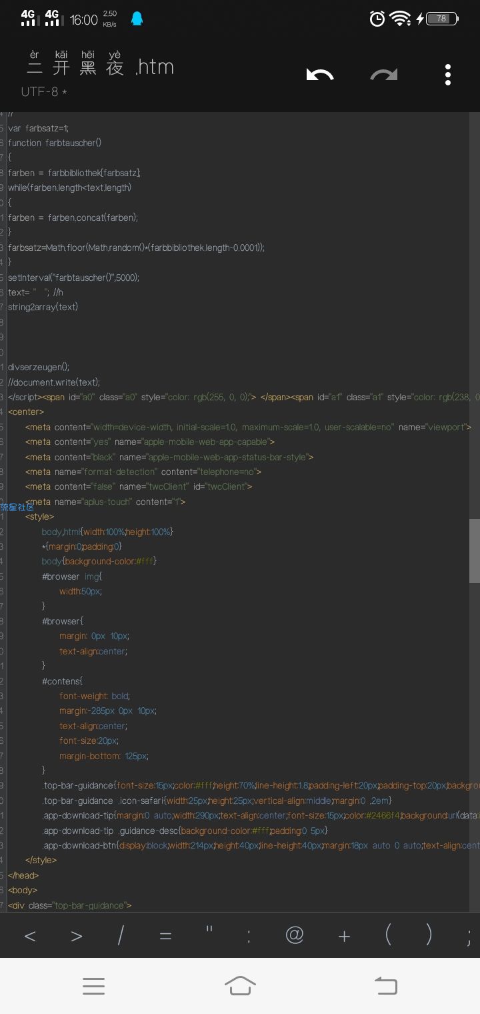Tap the alarm clock status icon

(377, 19)
